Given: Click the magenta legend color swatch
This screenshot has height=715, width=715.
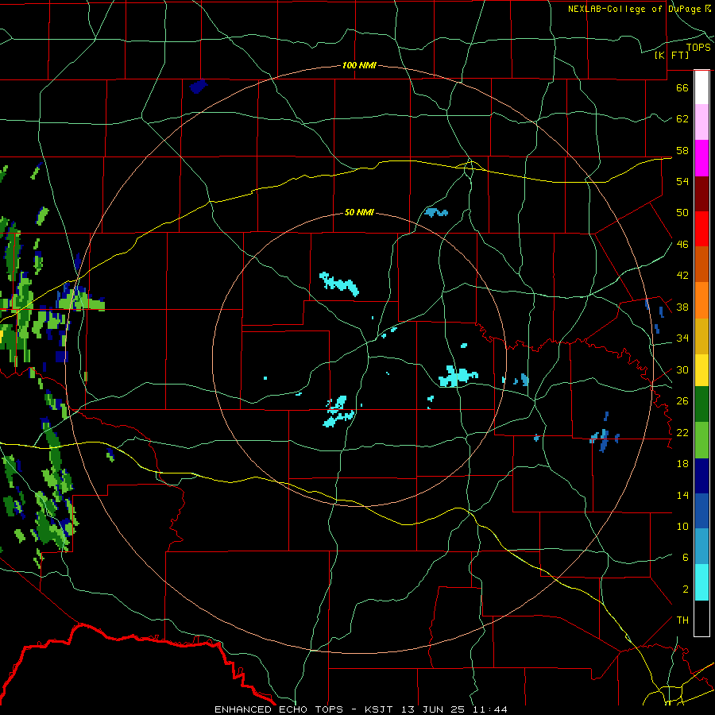Looking at the screenshot, I should [701, 158].
